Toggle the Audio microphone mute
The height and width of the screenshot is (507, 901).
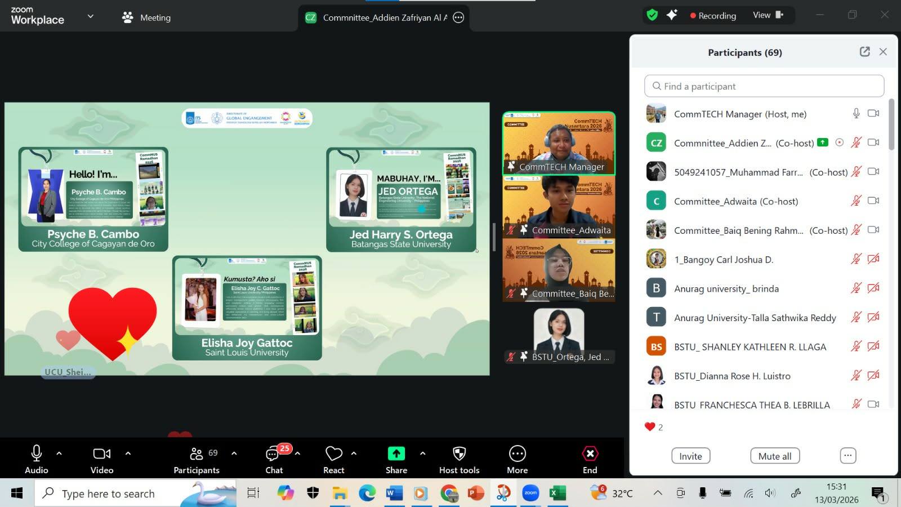(37, 454)
